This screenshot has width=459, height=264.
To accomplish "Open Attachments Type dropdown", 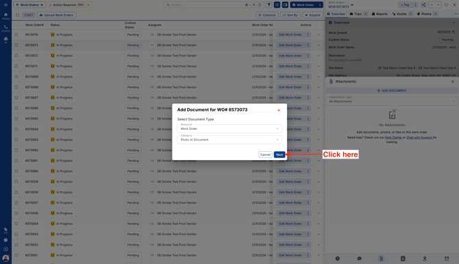I will tap(392, 101).
